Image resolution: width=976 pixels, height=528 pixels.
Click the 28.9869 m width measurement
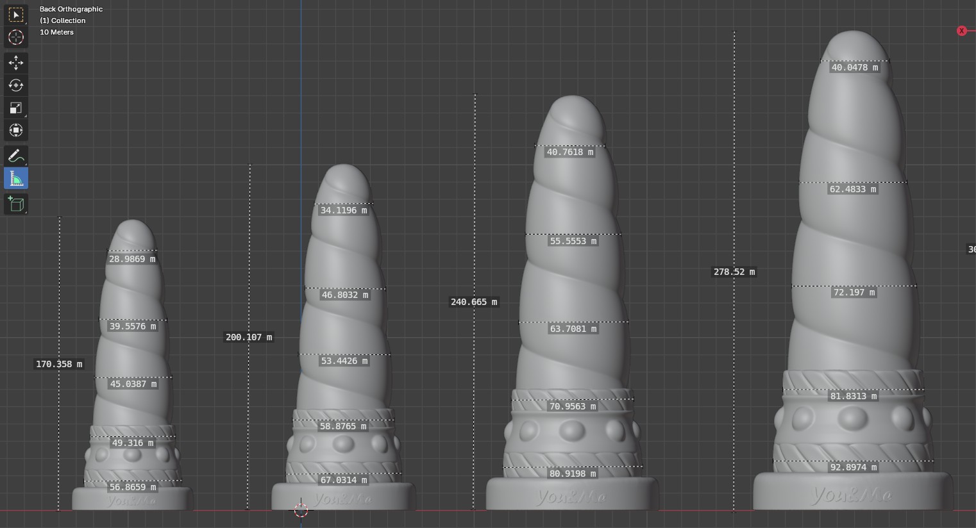pyautogui.click(x=132, y=259)
